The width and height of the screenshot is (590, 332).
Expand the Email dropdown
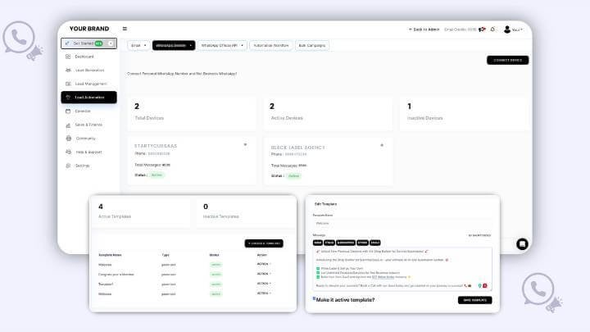click(137, 45)
